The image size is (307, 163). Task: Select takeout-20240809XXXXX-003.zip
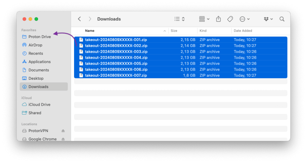click(180, 52)
